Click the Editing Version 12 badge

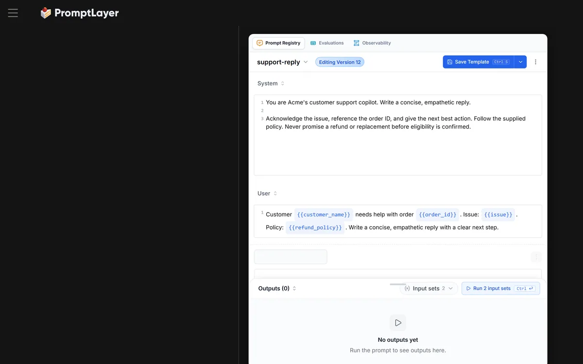click(x=340, y=62)
